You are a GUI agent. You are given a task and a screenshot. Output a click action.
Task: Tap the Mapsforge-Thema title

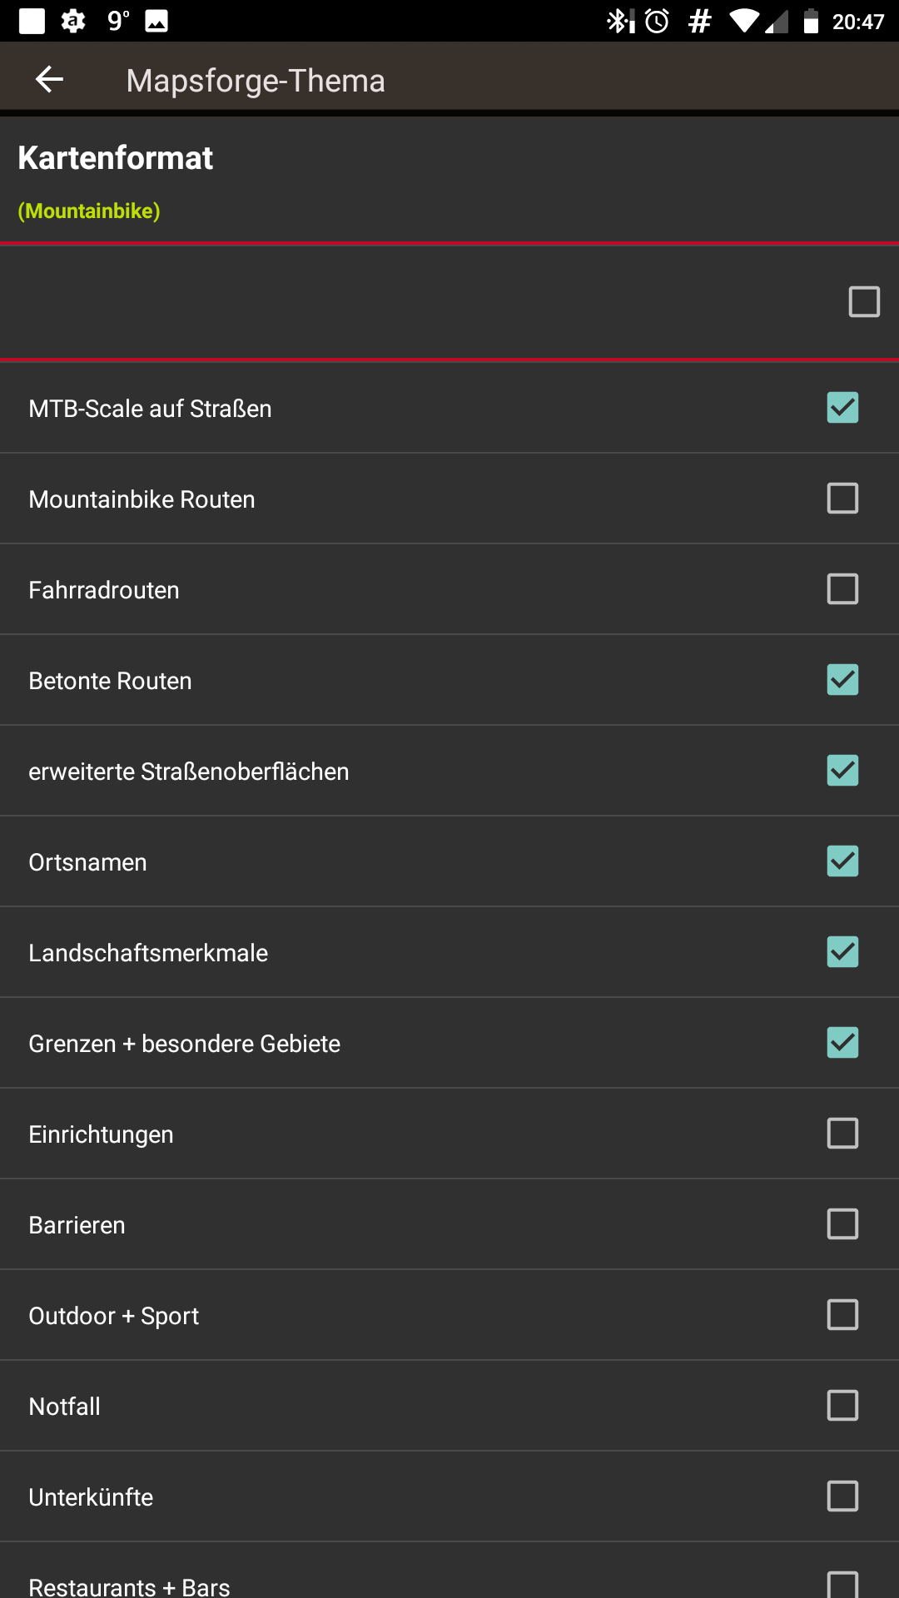(256, 81)
